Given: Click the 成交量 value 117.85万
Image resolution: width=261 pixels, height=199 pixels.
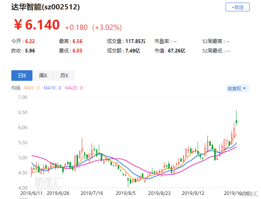Looking at the screenshot, I should pos(135,41).
